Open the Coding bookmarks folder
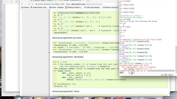The image size is (177, 99). [25, 7]
